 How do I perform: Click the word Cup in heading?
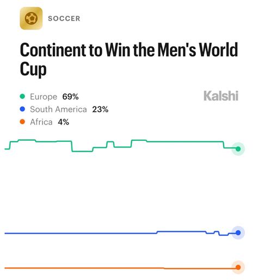[33, 69]
